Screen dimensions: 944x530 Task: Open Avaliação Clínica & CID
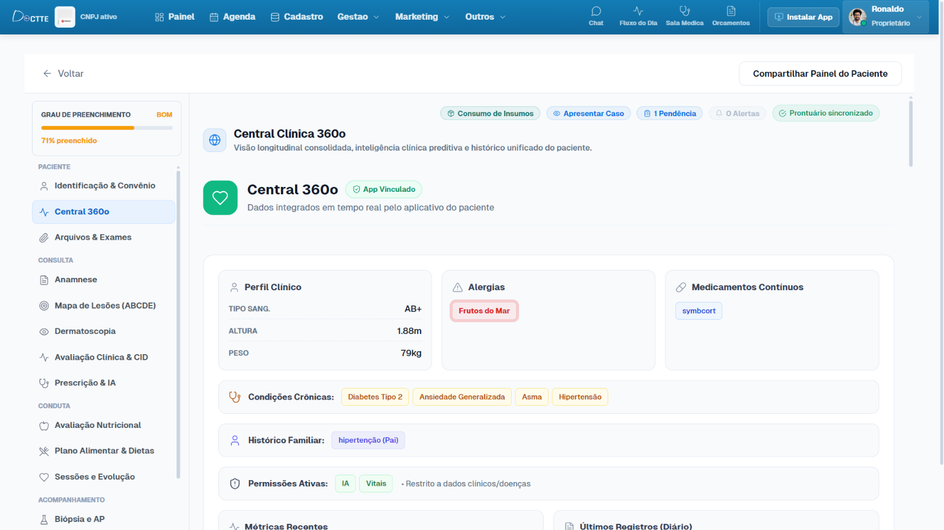point(103,357)
